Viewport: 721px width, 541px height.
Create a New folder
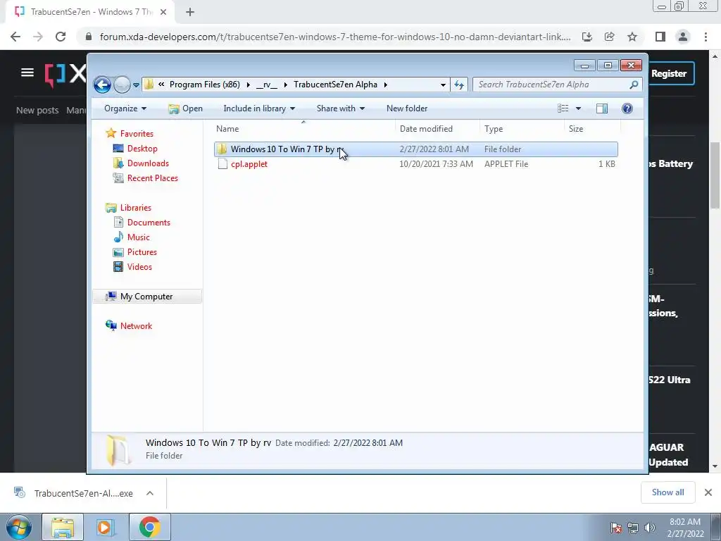407,108
